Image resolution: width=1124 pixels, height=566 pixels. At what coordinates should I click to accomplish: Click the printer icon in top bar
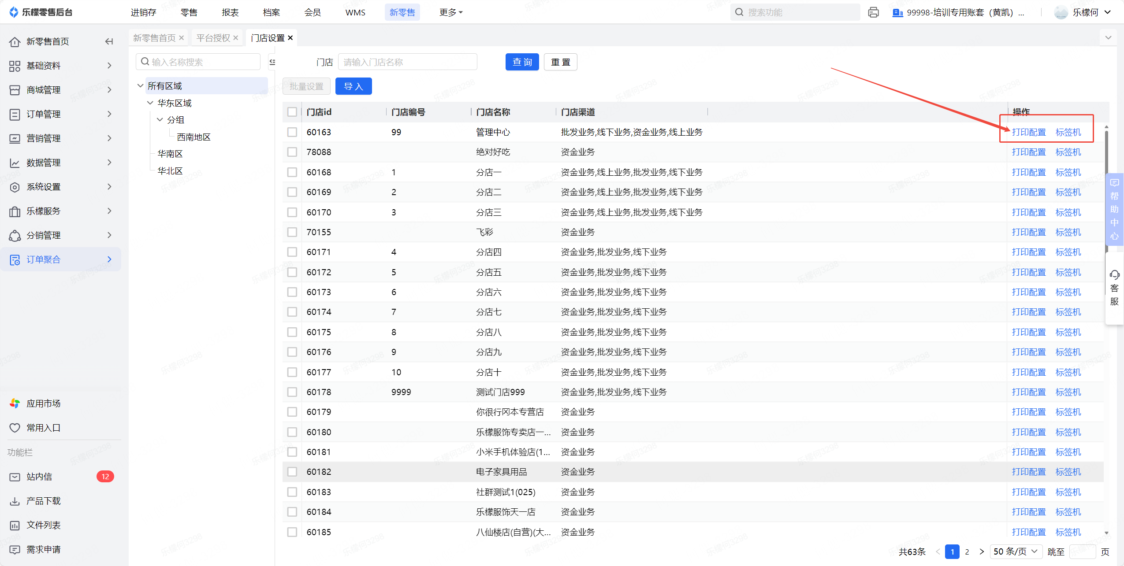[x=873, y=12]
